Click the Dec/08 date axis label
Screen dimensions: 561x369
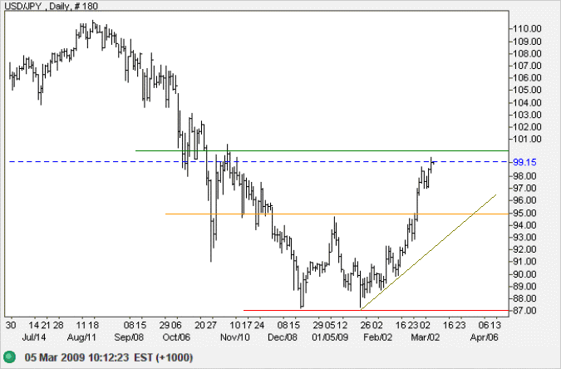coord(283,337)
